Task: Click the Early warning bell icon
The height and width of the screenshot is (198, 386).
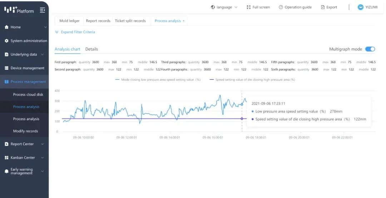Action: pyautogui.click(x=6, y=172)
